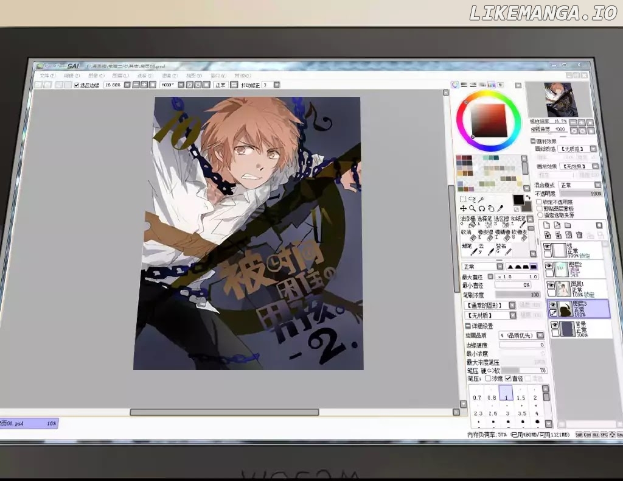The width and height of the screenshot is (623, 481).
Task: Open the 抖动修正 stabilizer dropdown
Action: coord(277,85)
